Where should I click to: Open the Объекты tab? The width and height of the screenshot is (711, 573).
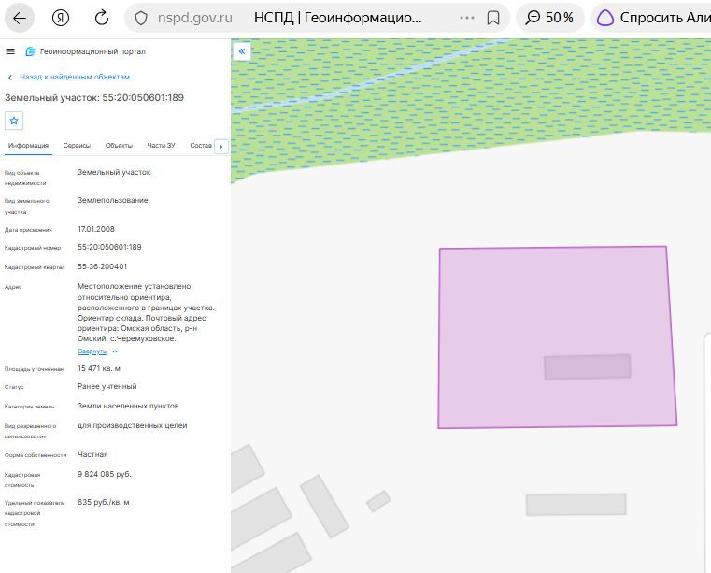click(119, 146)
